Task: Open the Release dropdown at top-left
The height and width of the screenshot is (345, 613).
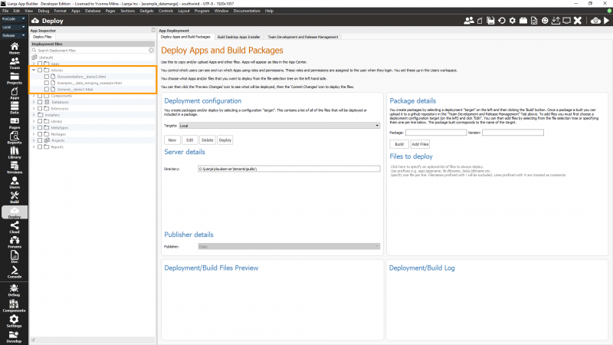Action: point(13,35)
